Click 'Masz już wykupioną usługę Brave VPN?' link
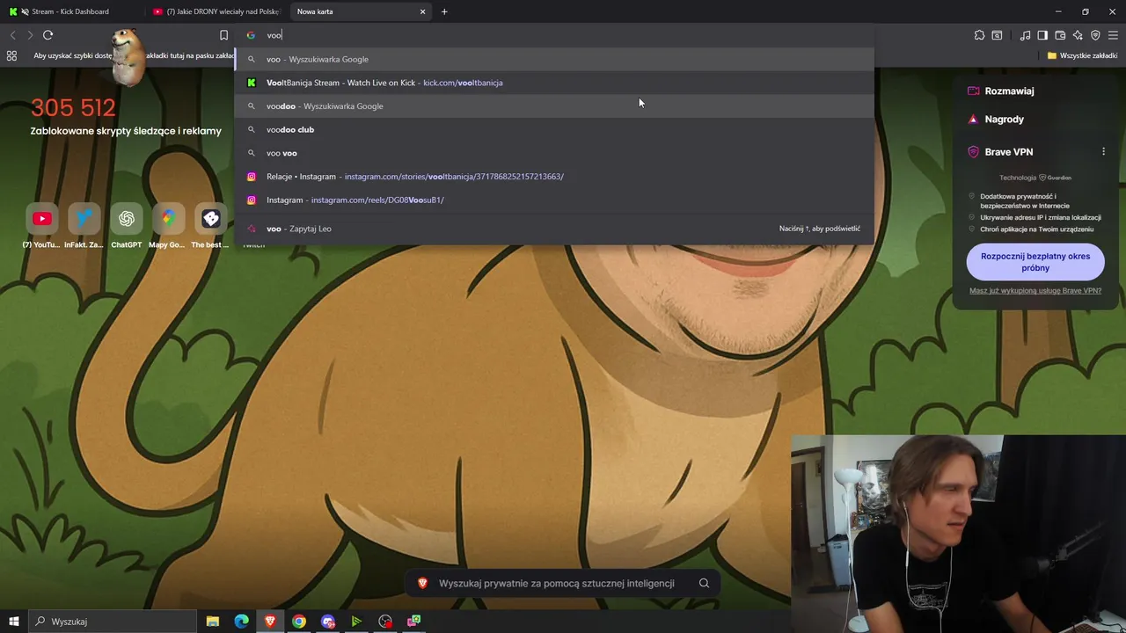 [x=1035, y=290]
